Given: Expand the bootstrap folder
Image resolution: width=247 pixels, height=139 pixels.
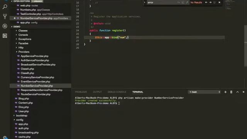Looking at the screenshot, I should click(22, 115).
